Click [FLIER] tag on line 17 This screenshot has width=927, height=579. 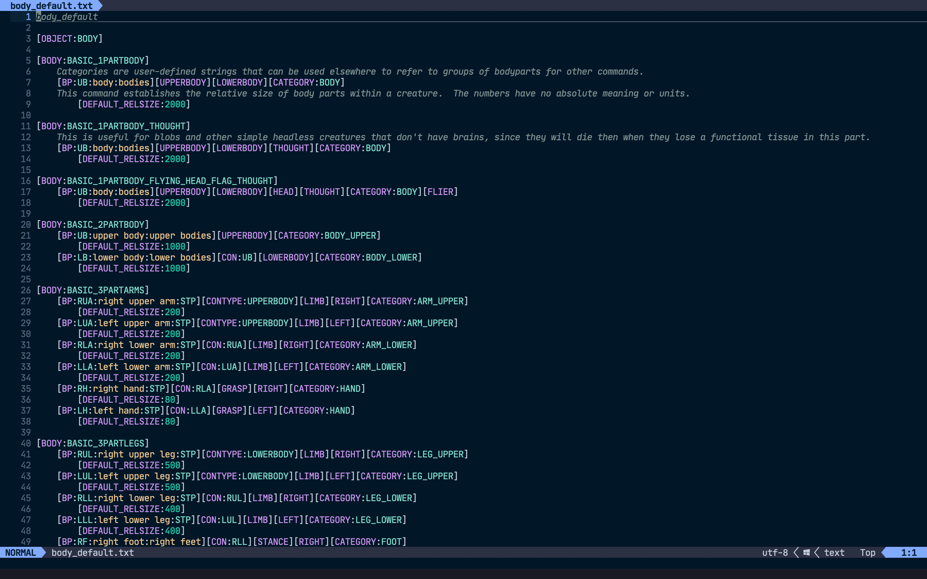[441, 192]
